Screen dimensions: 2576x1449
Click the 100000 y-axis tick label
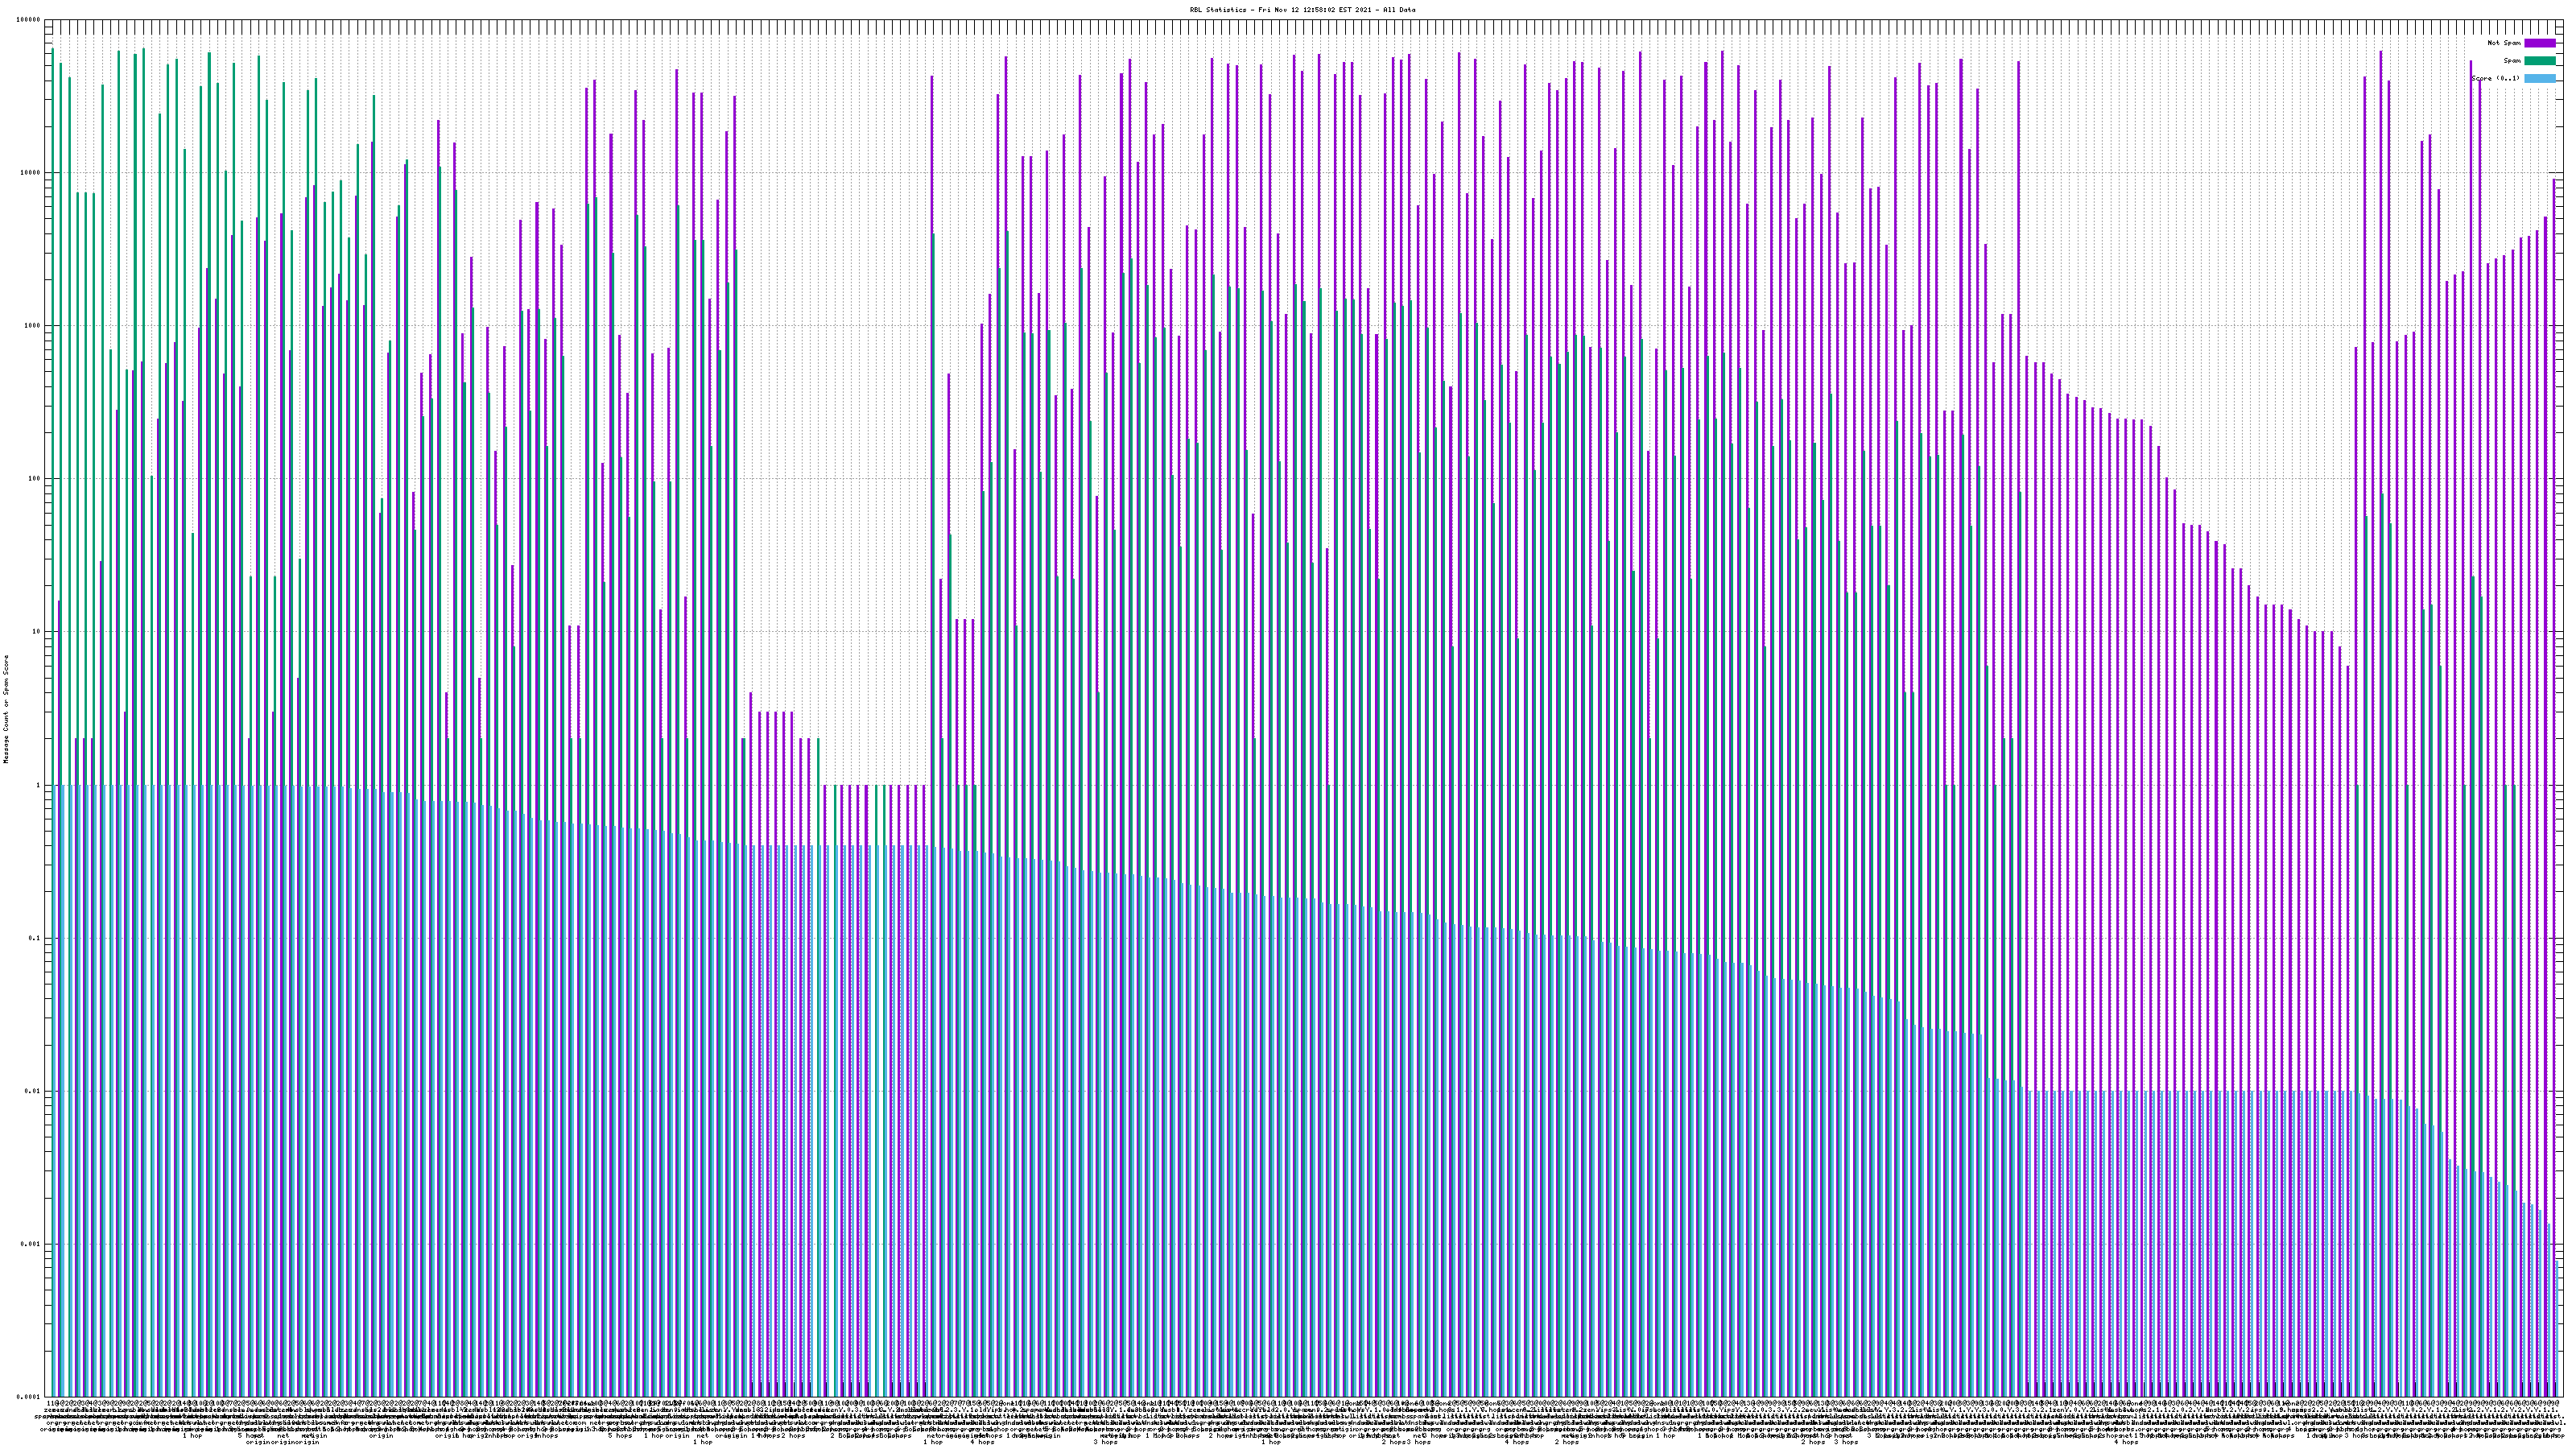29,20
